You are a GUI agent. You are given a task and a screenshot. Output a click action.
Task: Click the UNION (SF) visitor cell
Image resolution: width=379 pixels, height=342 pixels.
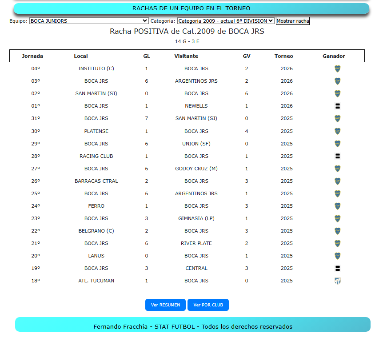click(x=196, y=144)
